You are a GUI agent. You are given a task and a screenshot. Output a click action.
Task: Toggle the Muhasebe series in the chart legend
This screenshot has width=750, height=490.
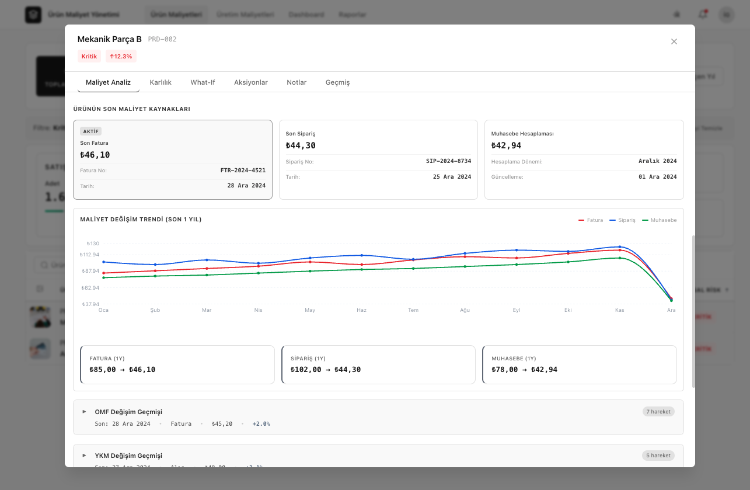pyautogui.click(x=660, y=220)
